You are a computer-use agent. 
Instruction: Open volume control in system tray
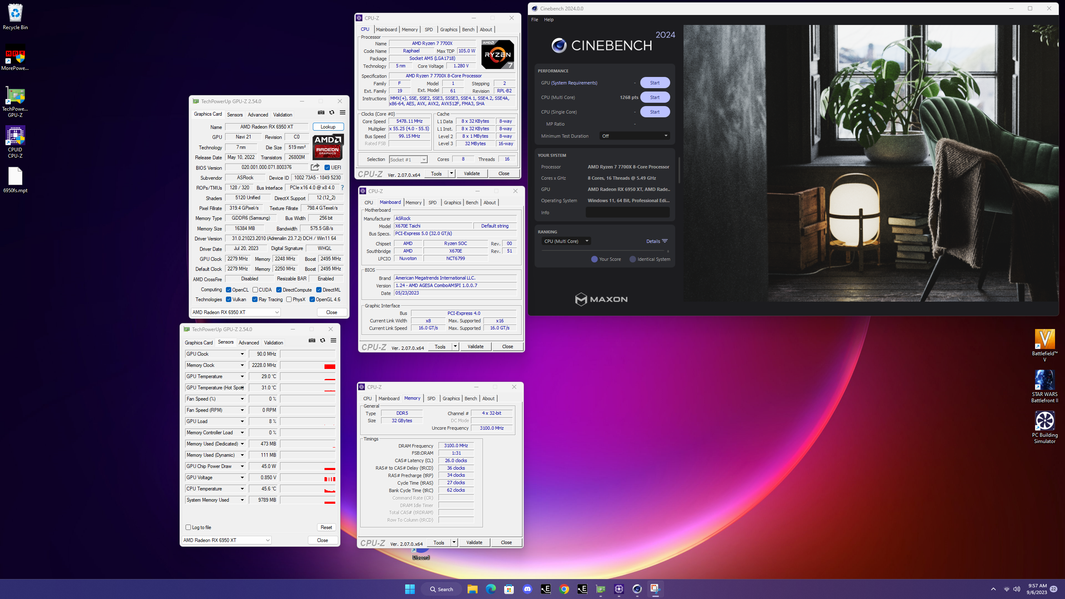click(1017, 589)
